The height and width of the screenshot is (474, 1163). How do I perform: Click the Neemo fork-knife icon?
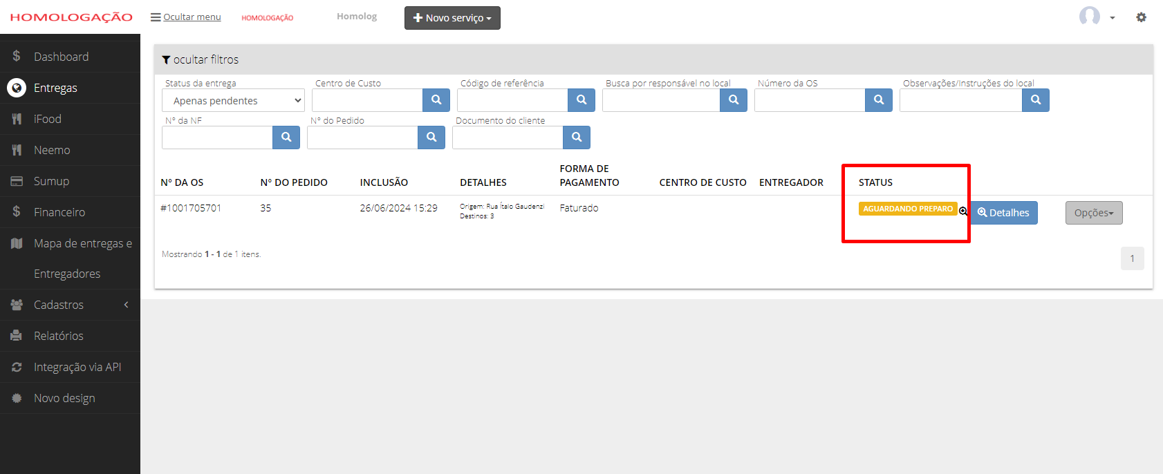(x=17, y=150)
